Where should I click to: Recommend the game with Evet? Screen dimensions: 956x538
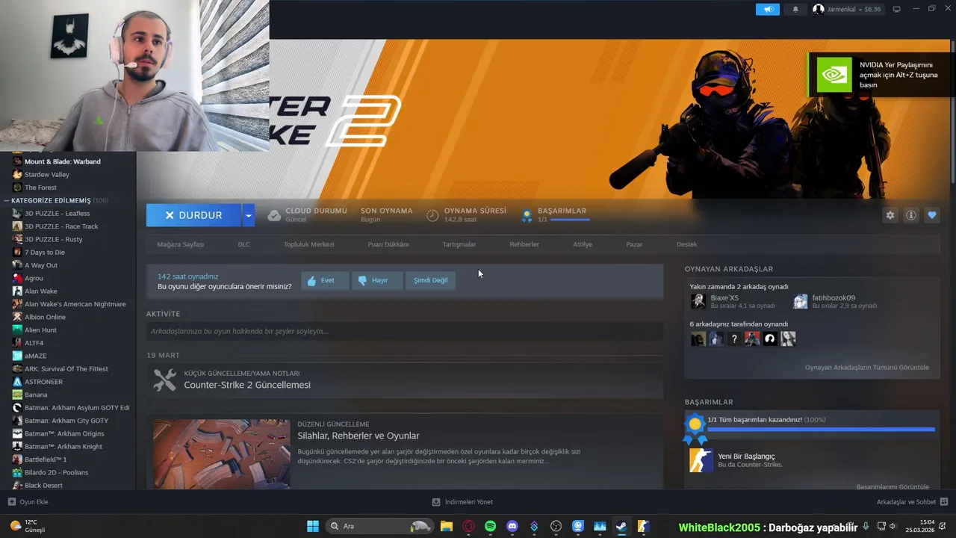tap(325, 280)
